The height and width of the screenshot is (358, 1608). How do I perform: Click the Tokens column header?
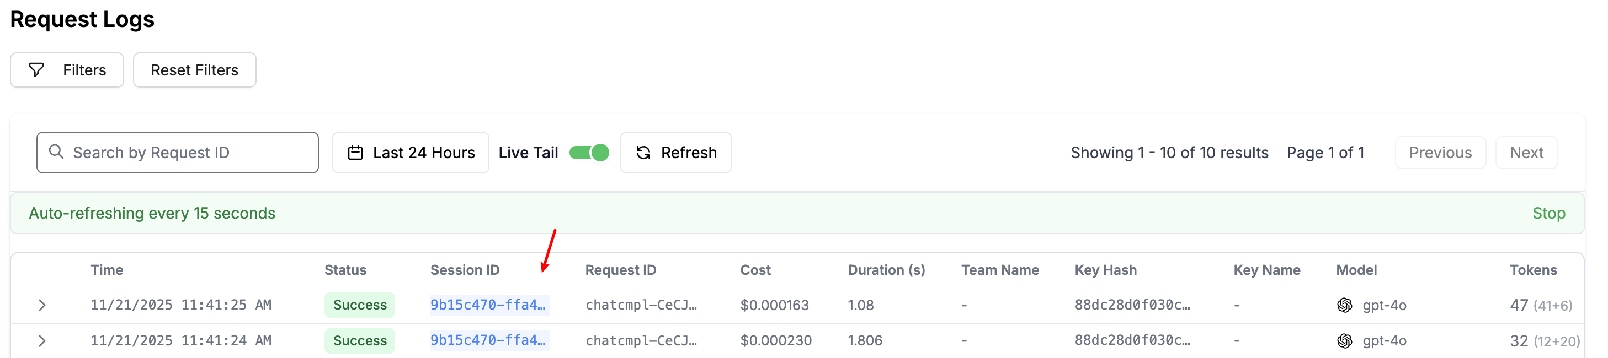(x=1532, y=269)
